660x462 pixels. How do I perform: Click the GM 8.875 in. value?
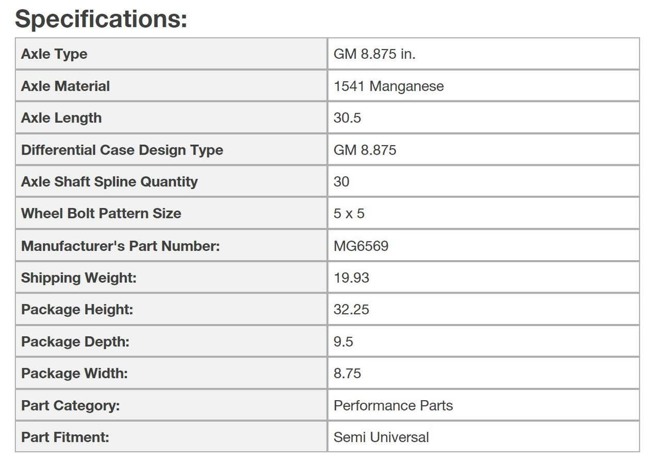(x=374, y=54)
